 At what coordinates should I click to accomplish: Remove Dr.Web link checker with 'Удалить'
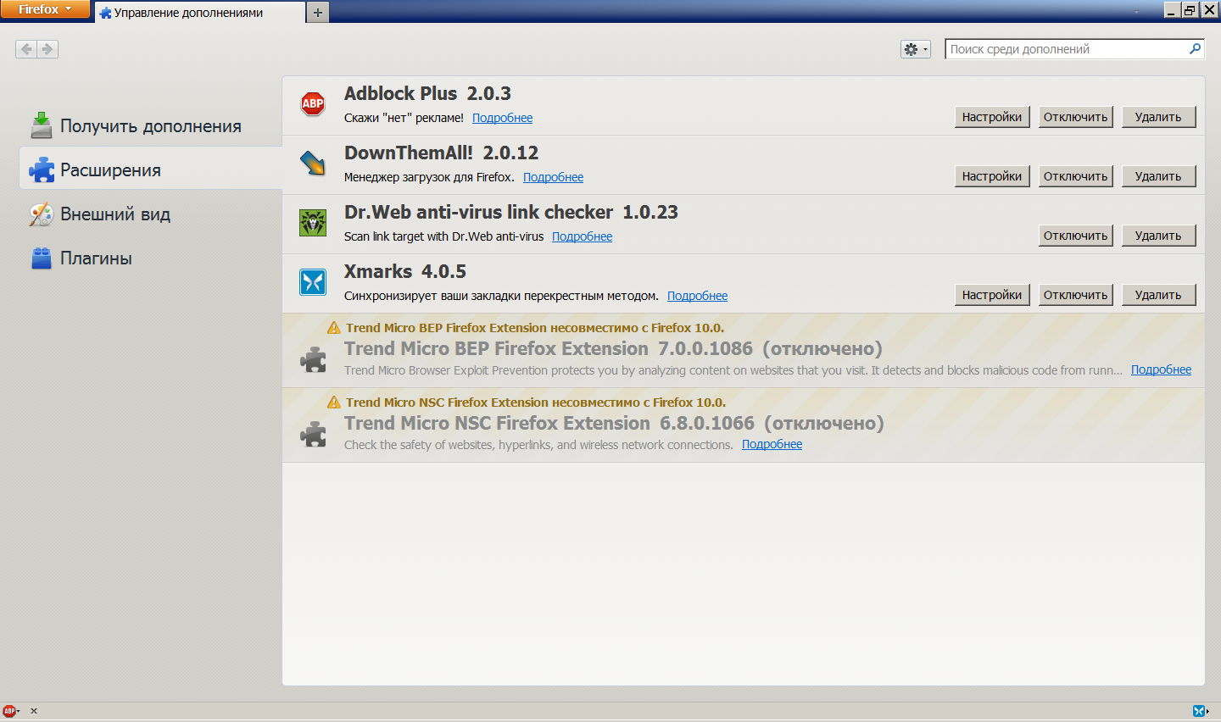click(1158, 236)
